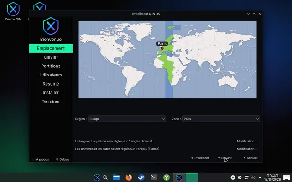The height and width of the screenshot is (182, 292).
Task: Click the IXIN logo in installer sidebar
Action: point(51,26)
